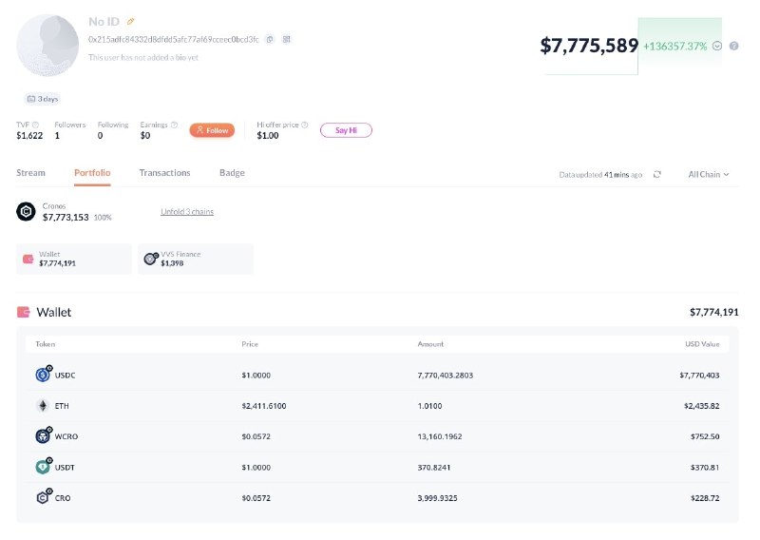Open the QR code icon beside the address
The height and width of the screenshot is (540, 760).
click(x=287, y=39)
